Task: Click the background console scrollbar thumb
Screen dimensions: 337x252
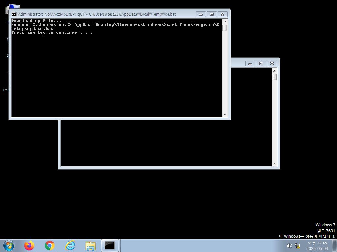Action: pyautogui.click(x=274, y=77)
